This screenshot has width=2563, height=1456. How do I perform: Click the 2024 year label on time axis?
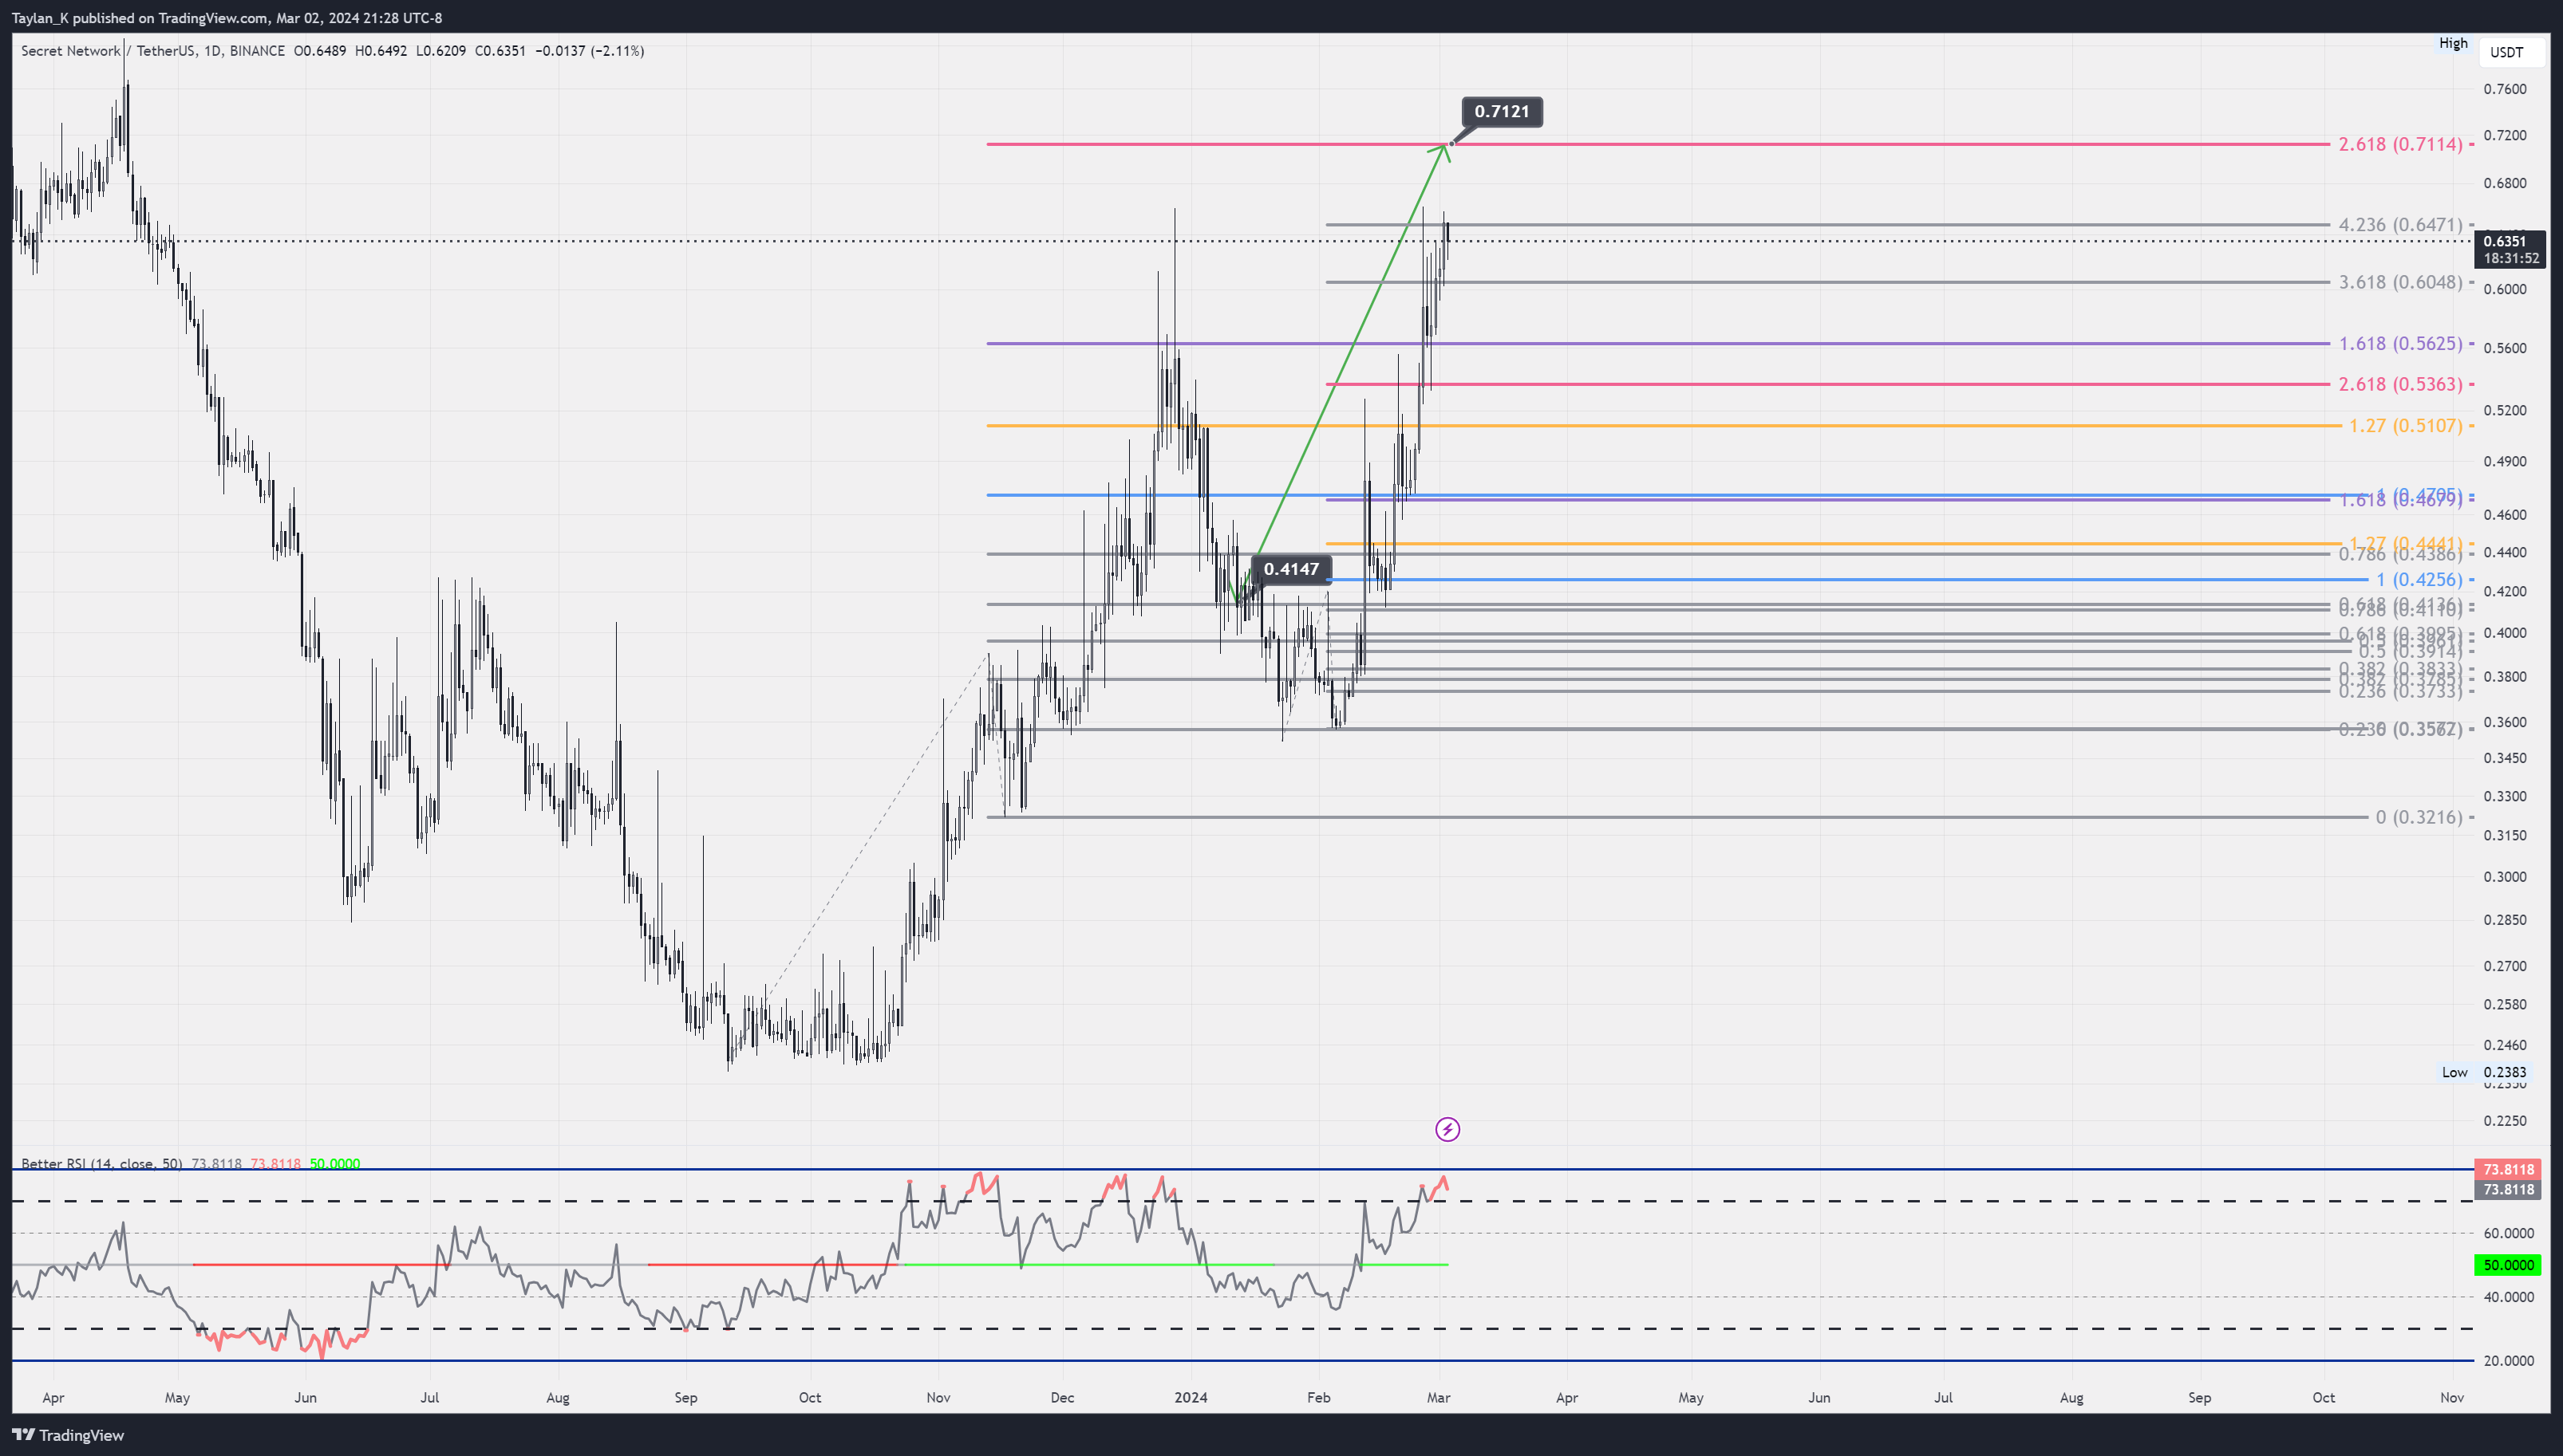[x=1191, y=1398]
